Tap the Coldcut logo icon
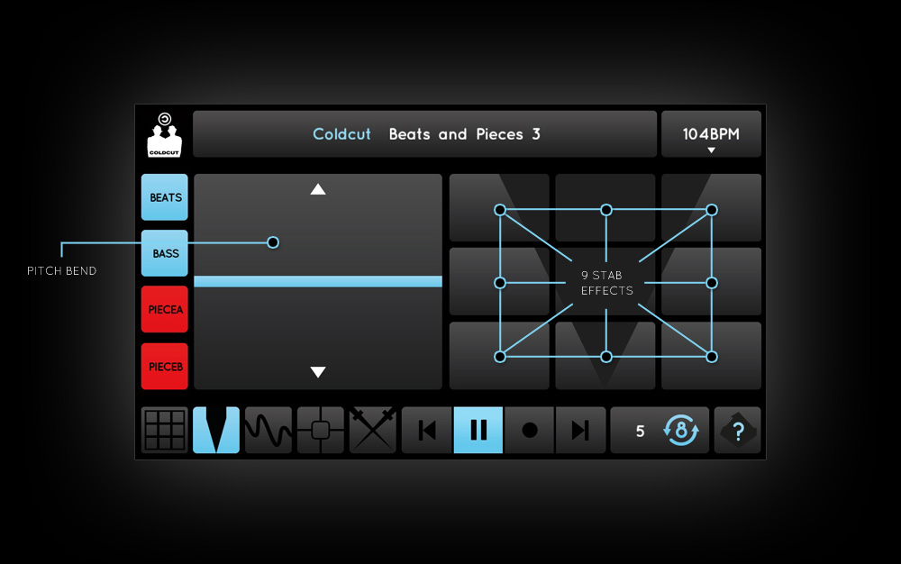The width and height of the screenshot is (901, 564). click(x=165, y=134)
